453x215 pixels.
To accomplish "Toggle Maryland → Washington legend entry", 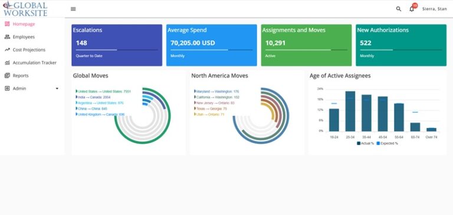I will point(216,91).
